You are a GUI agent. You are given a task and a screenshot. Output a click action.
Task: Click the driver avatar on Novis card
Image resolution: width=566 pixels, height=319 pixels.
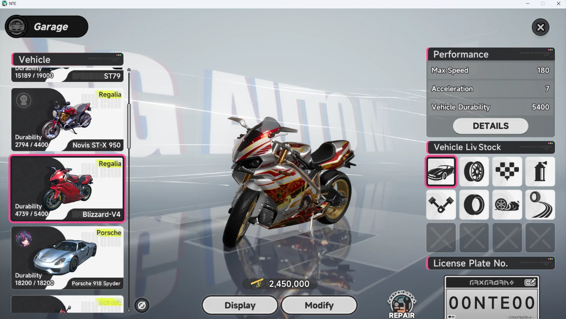(x=23, y=100)
